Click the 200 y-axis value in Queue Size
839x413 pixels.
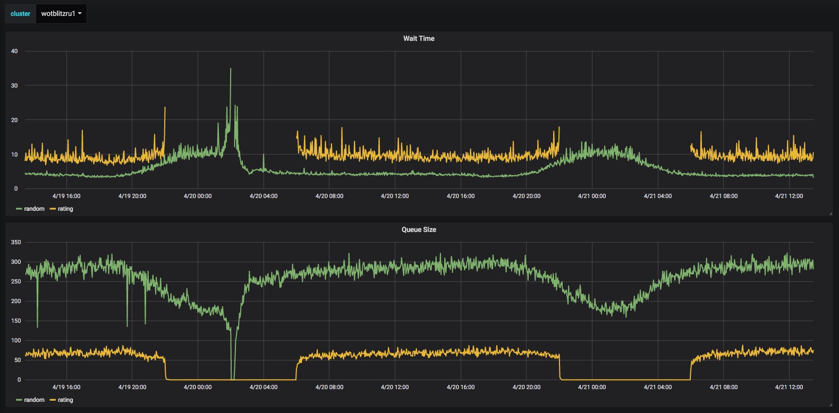click(x=16, y=301)
